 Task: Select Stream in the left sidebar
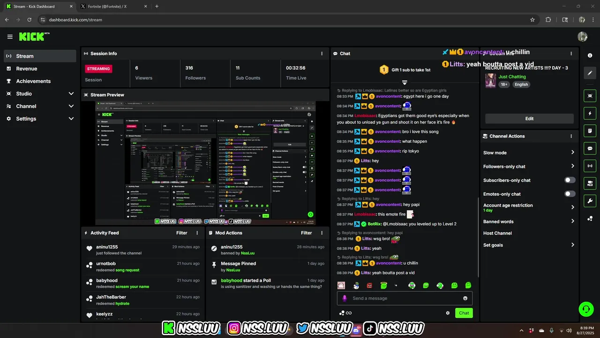[40, 56]
